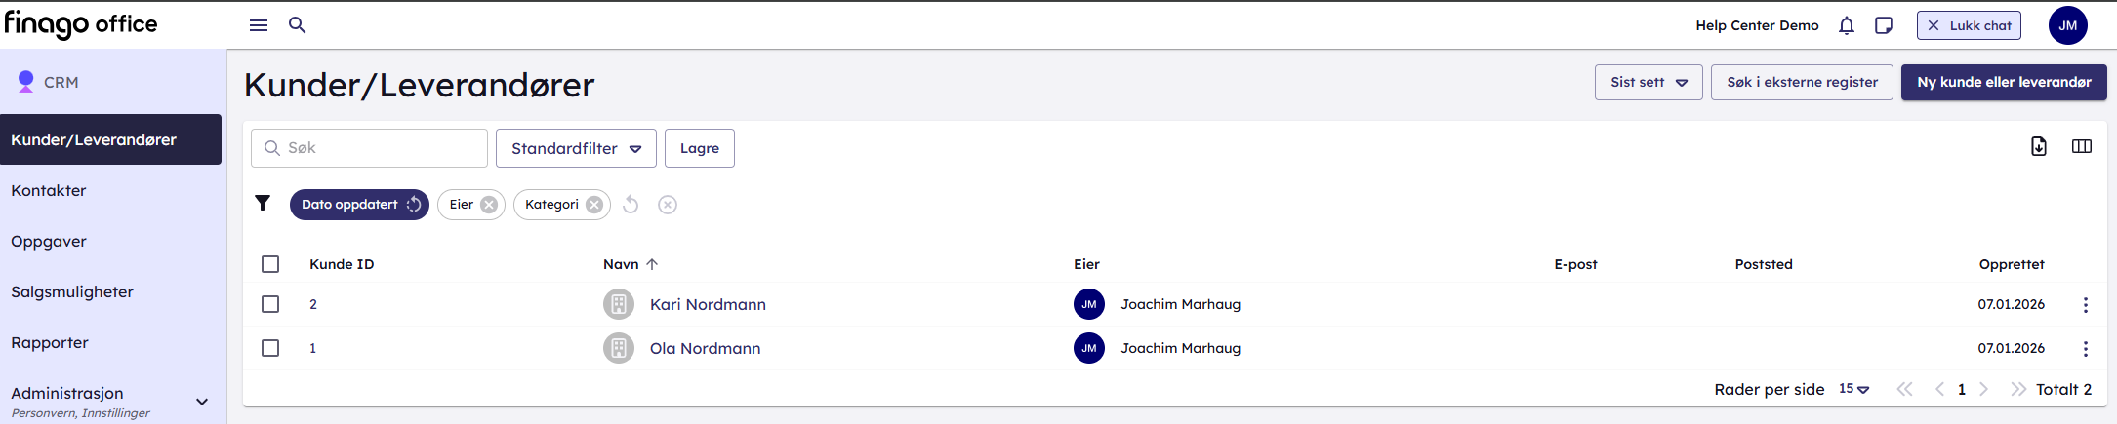Screen dimensions: 2117x424
Task: Open the hamburger navigation menu
Action: coord(259,25)
